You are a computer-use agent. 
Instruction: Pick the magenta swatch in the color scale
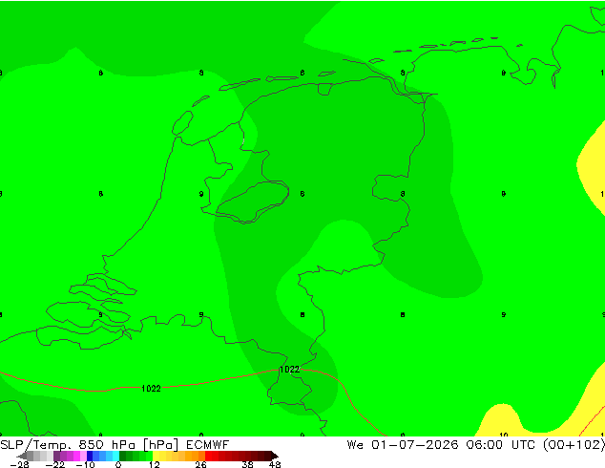[76, 456]
